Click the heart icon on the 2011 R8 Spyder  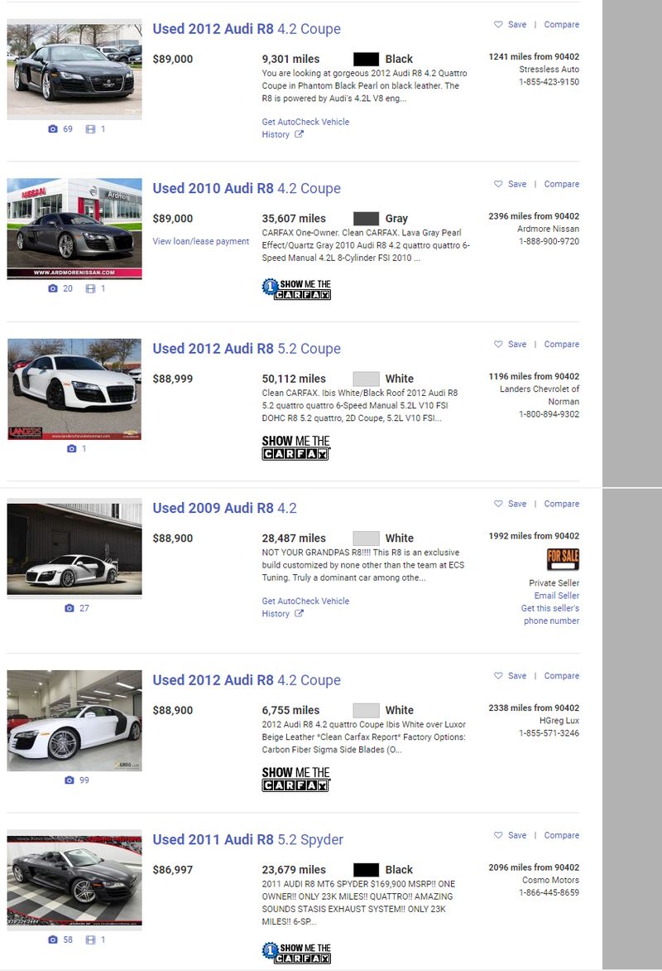(x=498, y=835)
